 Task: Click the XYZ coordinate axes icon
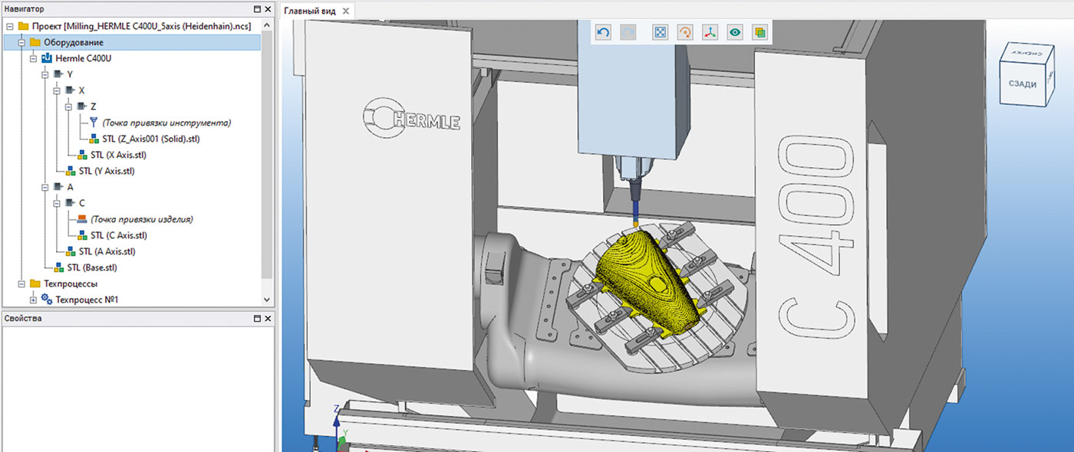point(710,33)
